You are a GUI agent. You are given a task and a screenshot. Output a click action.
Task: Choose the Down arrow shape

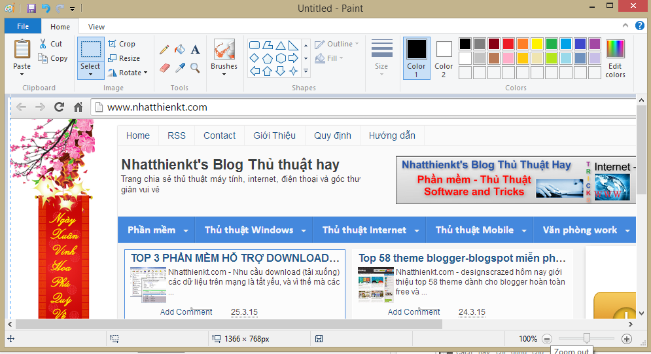[281, 71]
